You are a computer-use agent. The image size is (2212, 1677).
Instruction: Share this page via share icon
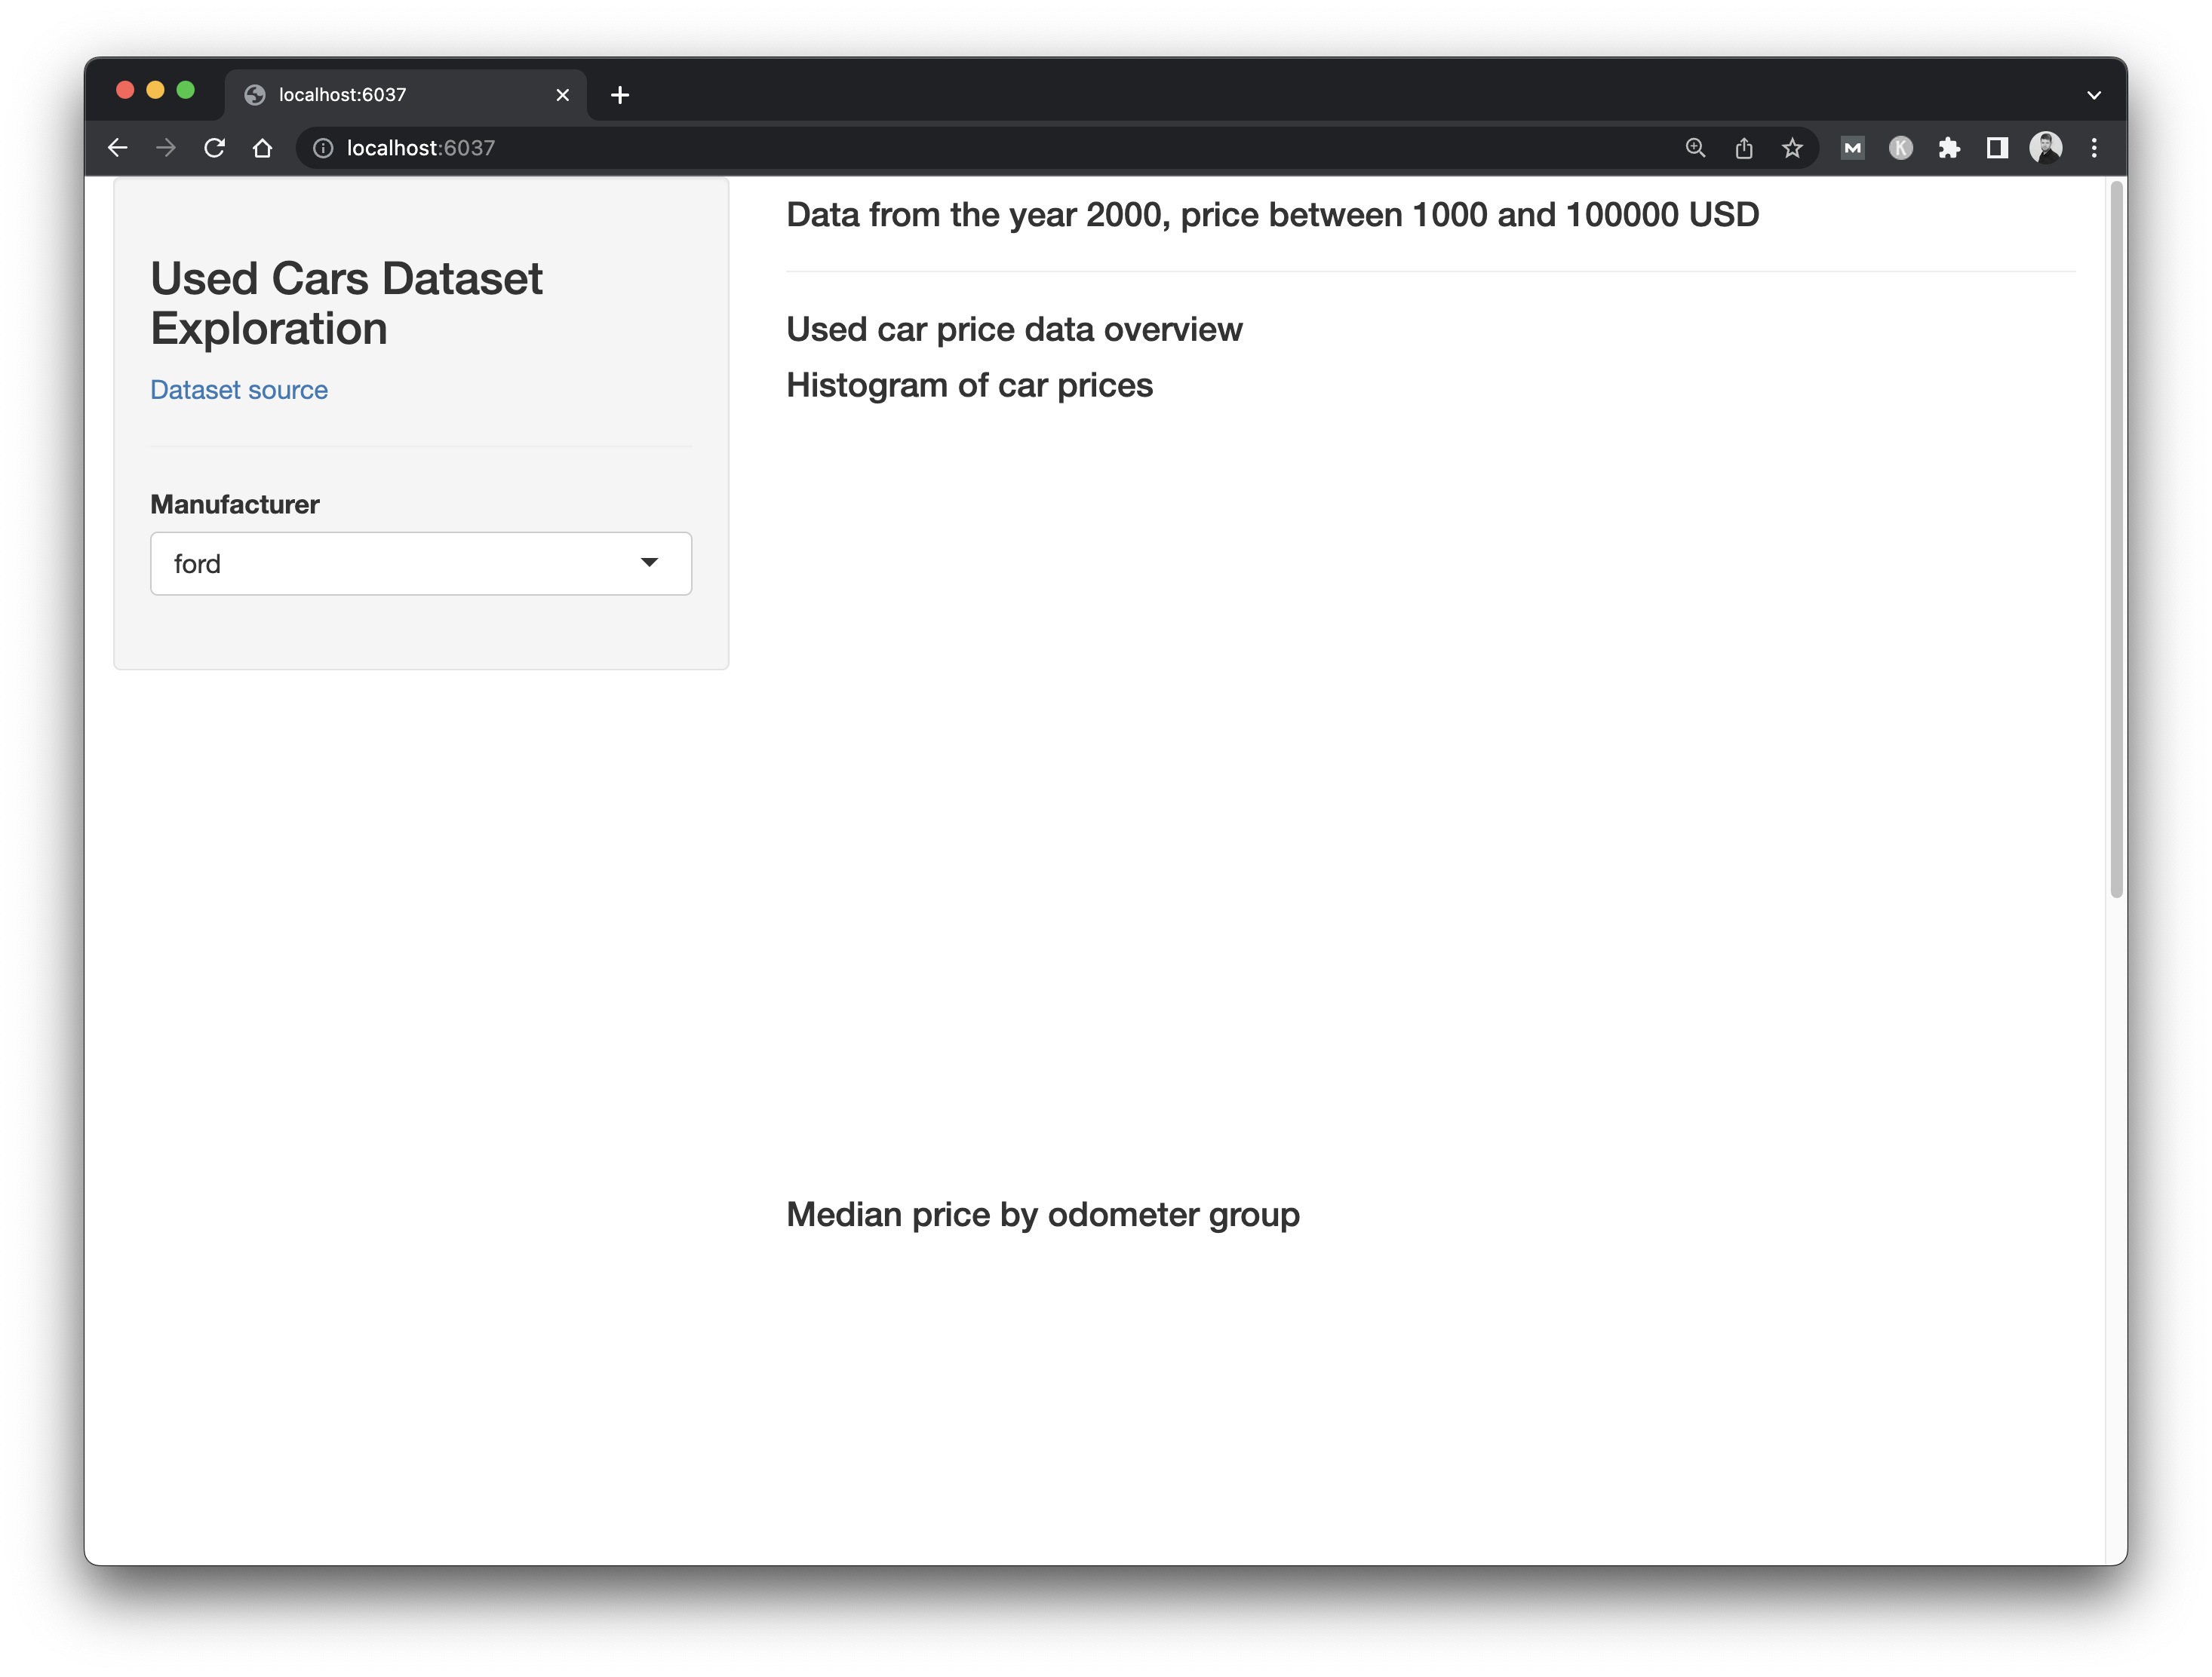[x=1744, y=148]
